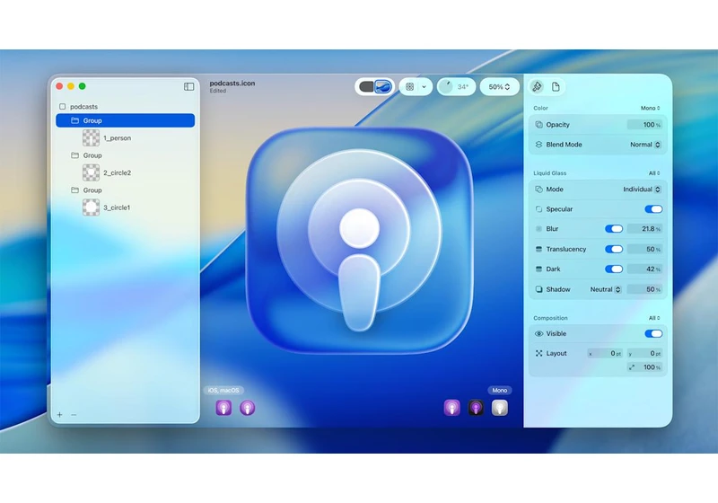Edit the Opacity 100% field
This screenshot has height=503, width=718.
coord(644,125)
